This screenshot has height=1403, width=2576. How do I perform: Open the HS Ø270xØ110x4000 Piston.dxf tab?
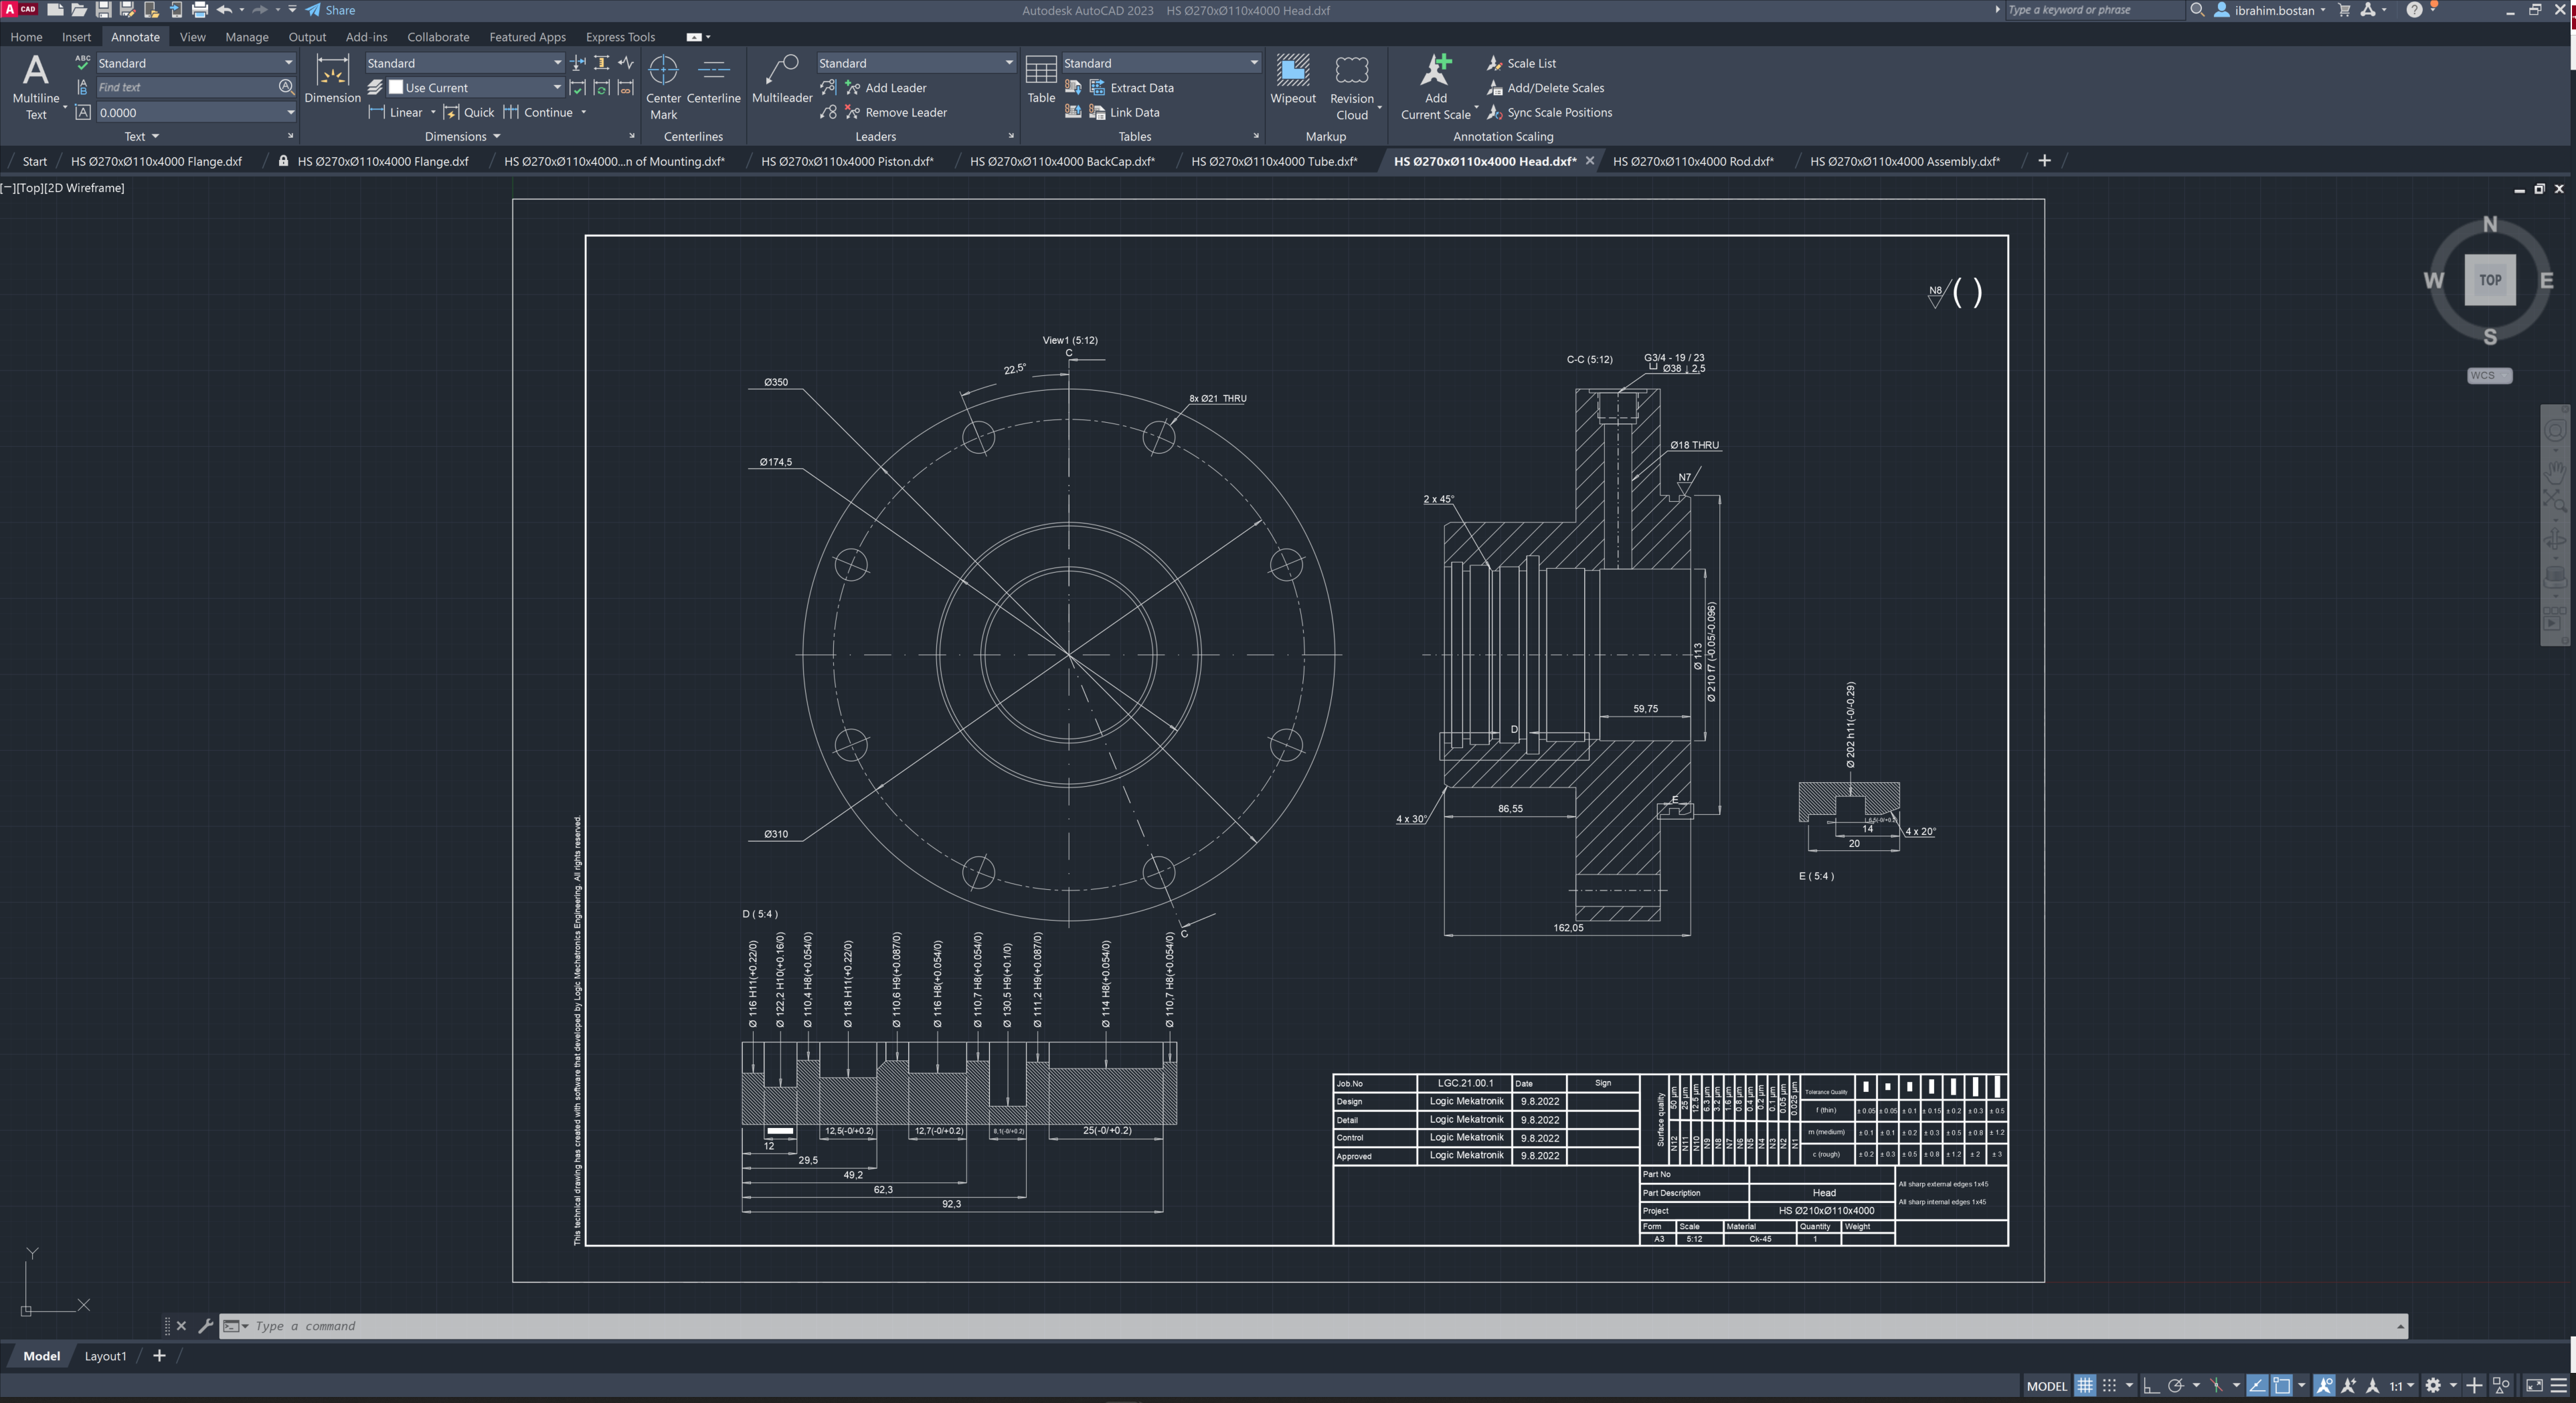(847, 161)
